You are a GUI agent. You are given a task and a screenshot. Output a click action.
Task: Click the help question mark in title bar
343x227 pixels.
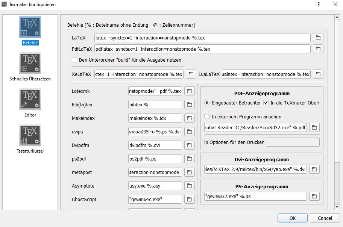tap(319, 5)
